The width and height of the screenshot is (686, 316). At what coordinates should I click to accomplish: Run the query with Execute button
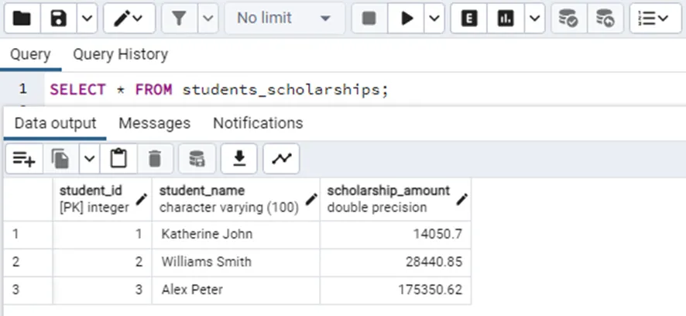click(x=407, y=18)
